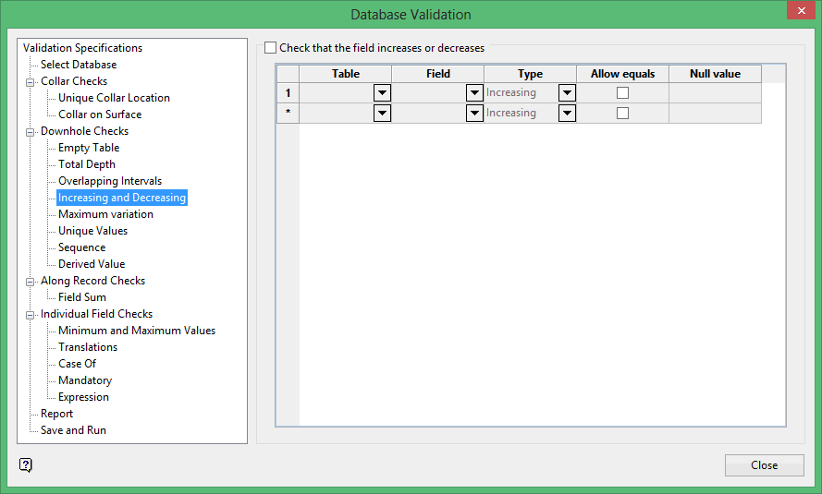Select Total Depth check
The height and width of the screenshot is (494, 822).
[x=87, y=164]
